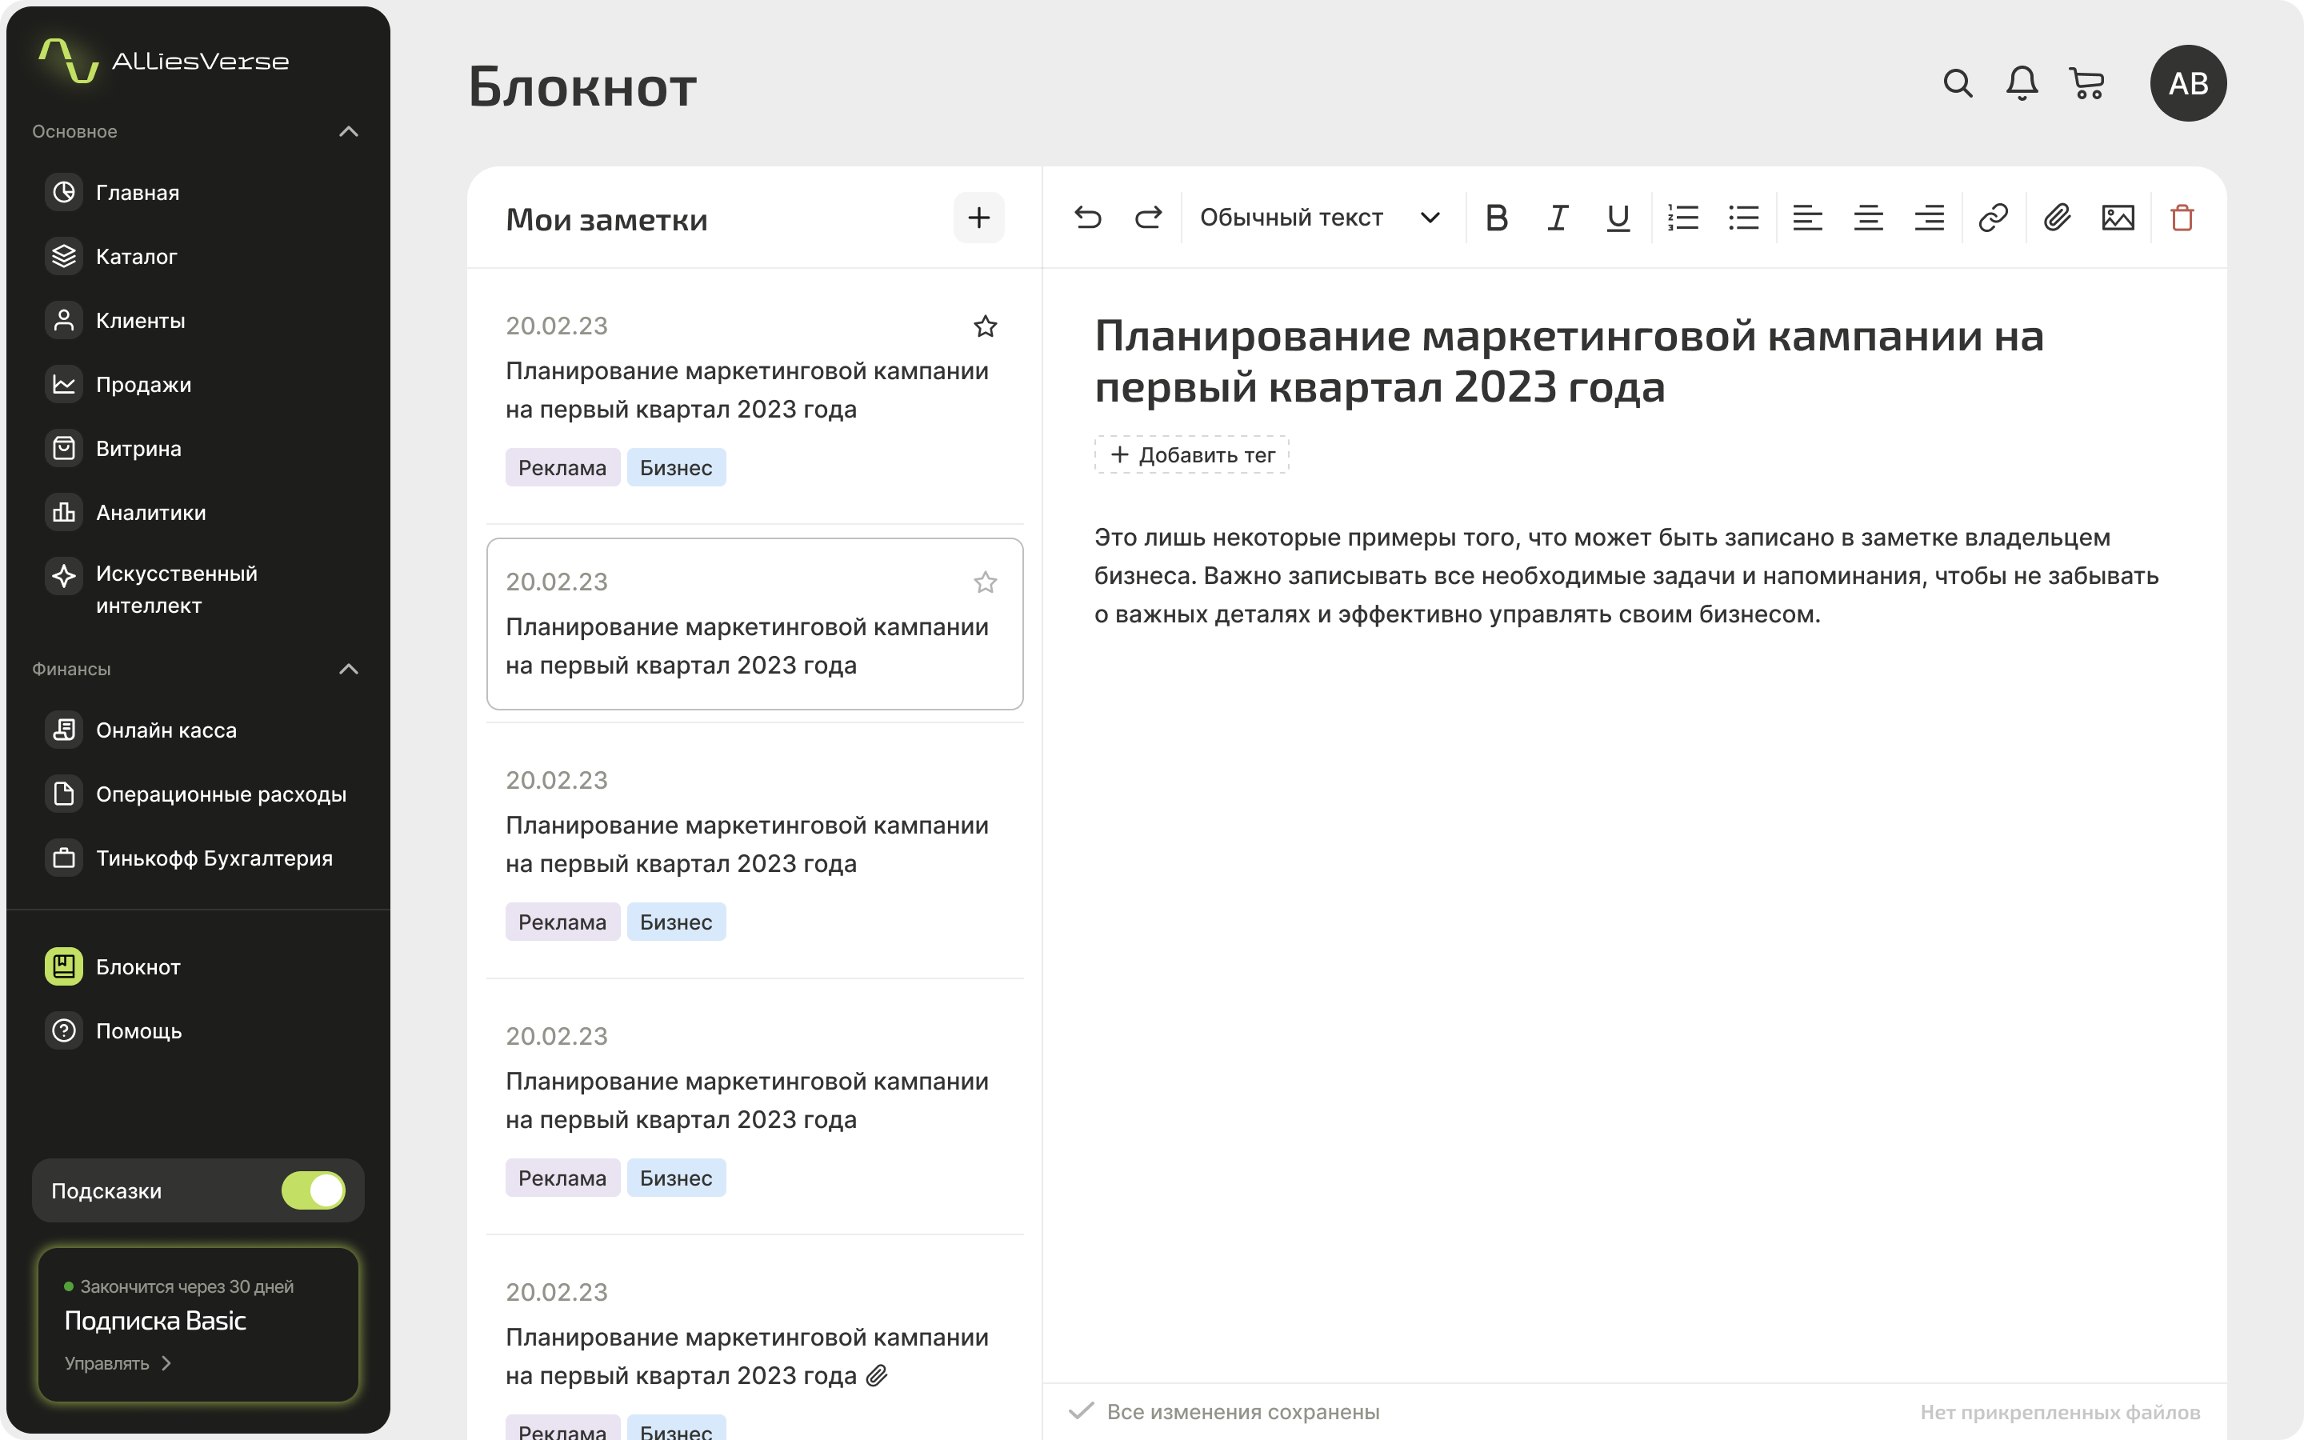Collapse the 'Основное' sidebar section
Image resolution: width=2304 pixels, height=1440 pixels.
click(349, 131)
